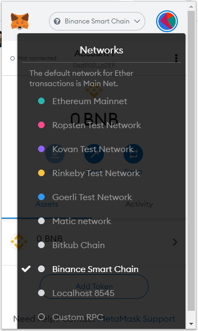Click the Ropsten pink network dot
This screenshot has width=198, height=331.
[41, 125]
